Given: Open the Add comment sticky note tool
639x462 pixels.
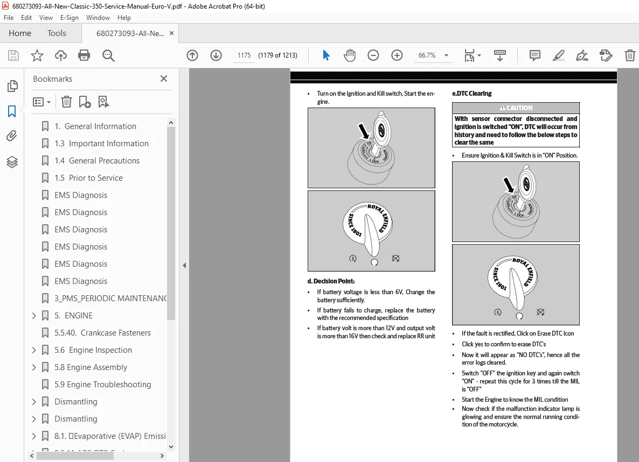Looking at the screenshot, I should [x=534, y=55].
